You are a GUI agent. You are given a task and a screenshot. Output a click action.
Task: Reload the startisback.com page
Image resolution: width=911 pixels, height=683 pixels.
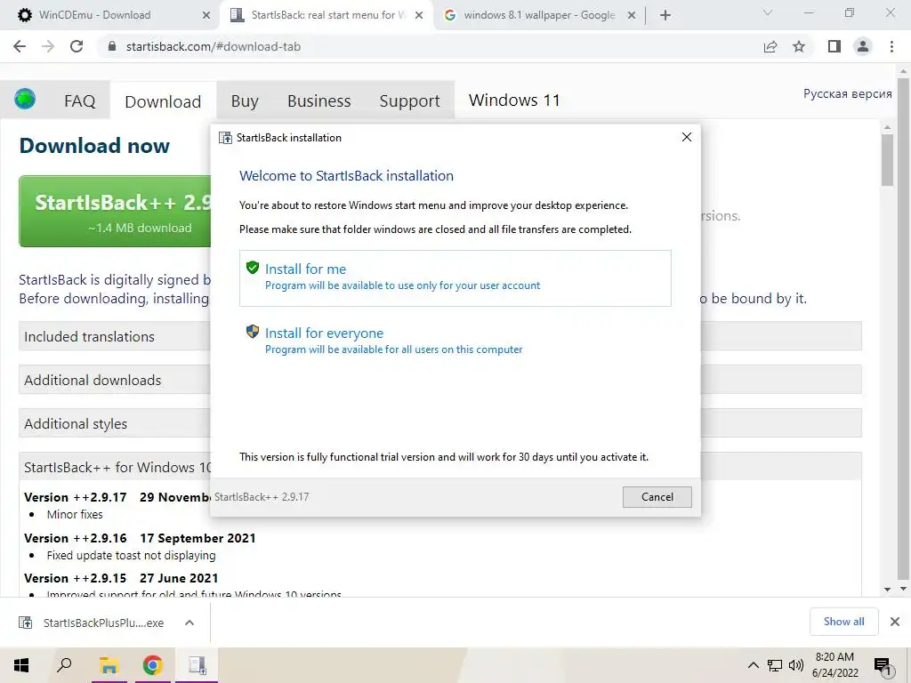[77, 46]
